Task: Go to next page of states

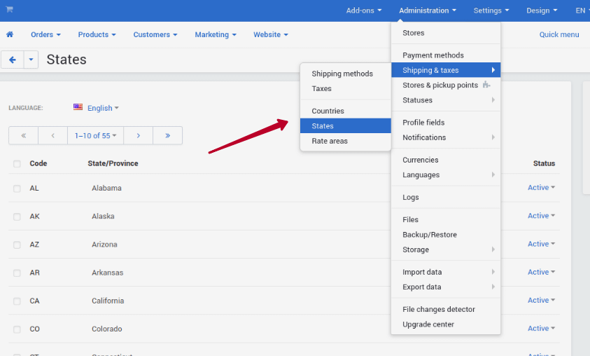Action: coord(139,135)
